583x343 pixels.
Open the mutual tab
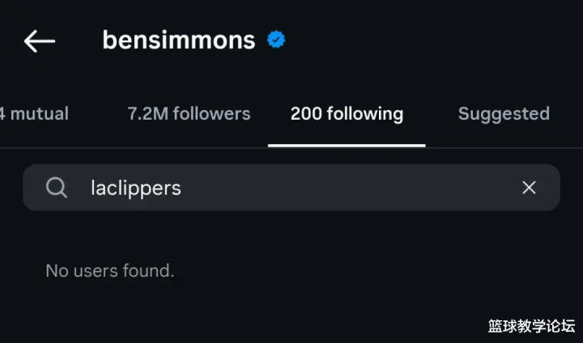pyautogui.click(x=34, y=114)
